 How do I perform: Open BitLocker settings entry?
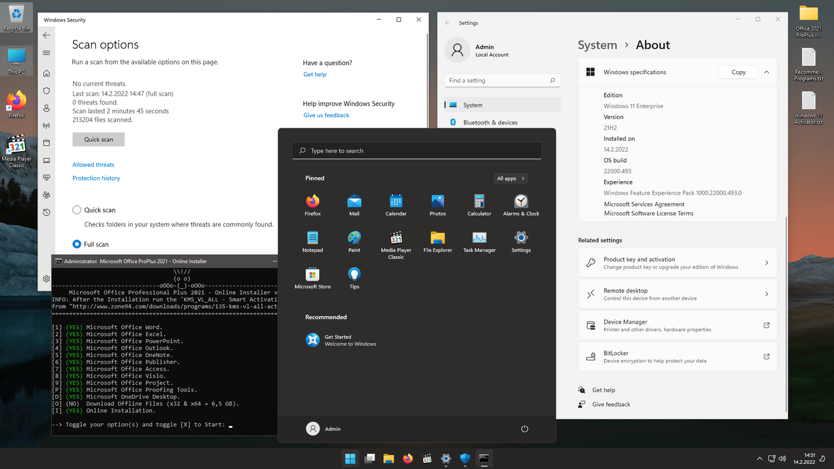(678, 356)
